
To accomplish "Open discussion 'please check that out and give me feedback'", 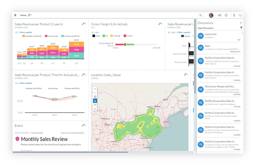I will 219,130.
